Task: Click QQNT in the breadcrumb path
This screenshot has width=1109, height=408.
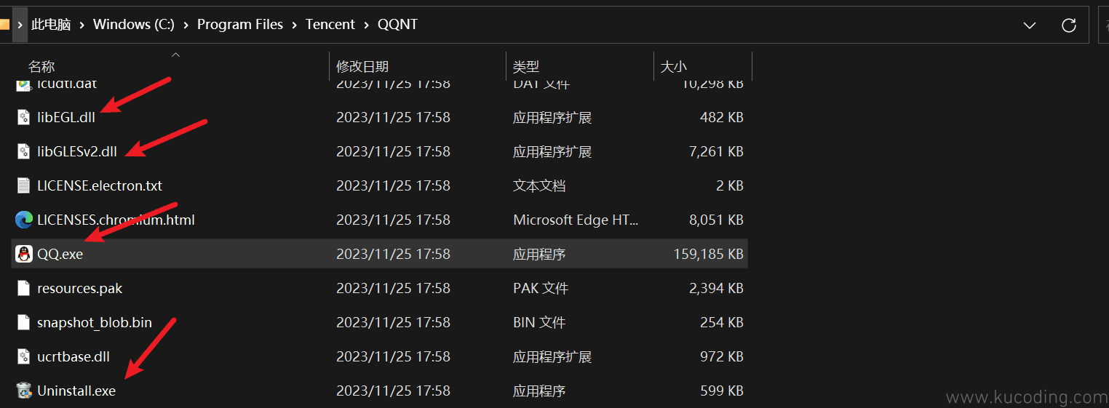Action: pos(397,25)
